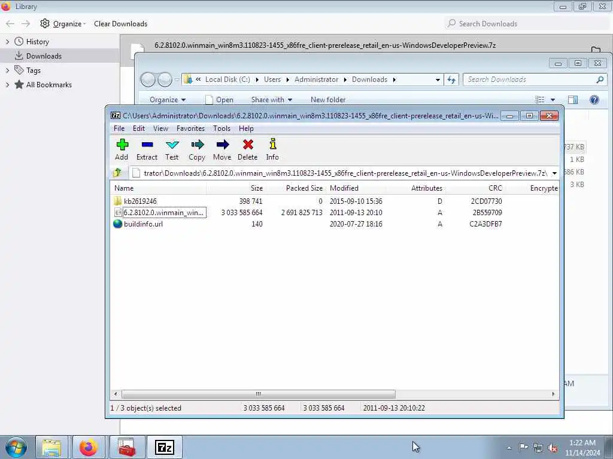Click Clear Downloads in Library
Screen dimensions: 613x459
(120, 24)
